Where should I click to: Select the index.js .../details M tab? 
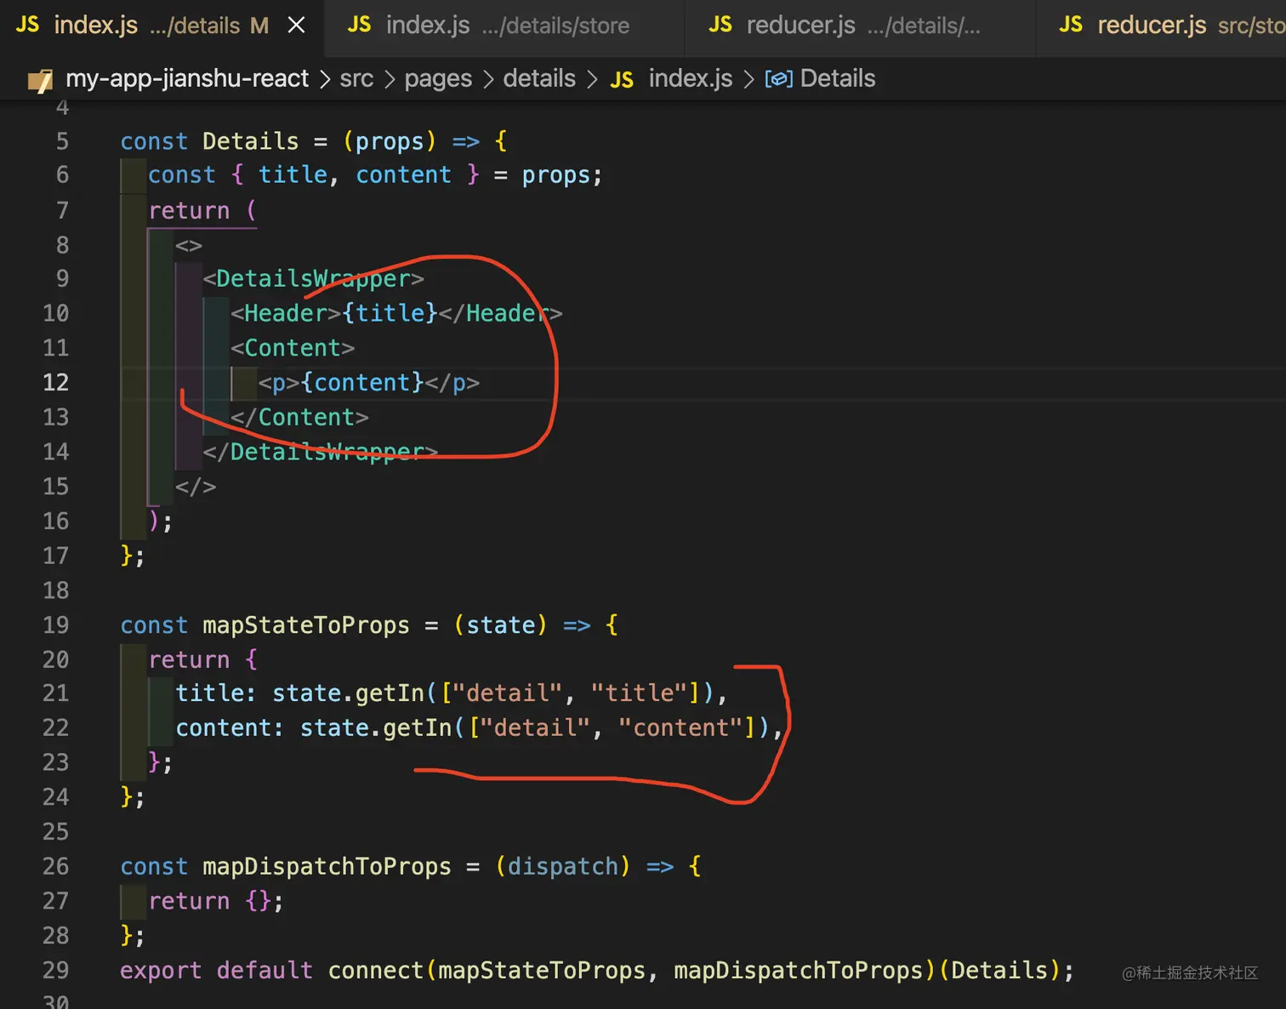[162, 26]
